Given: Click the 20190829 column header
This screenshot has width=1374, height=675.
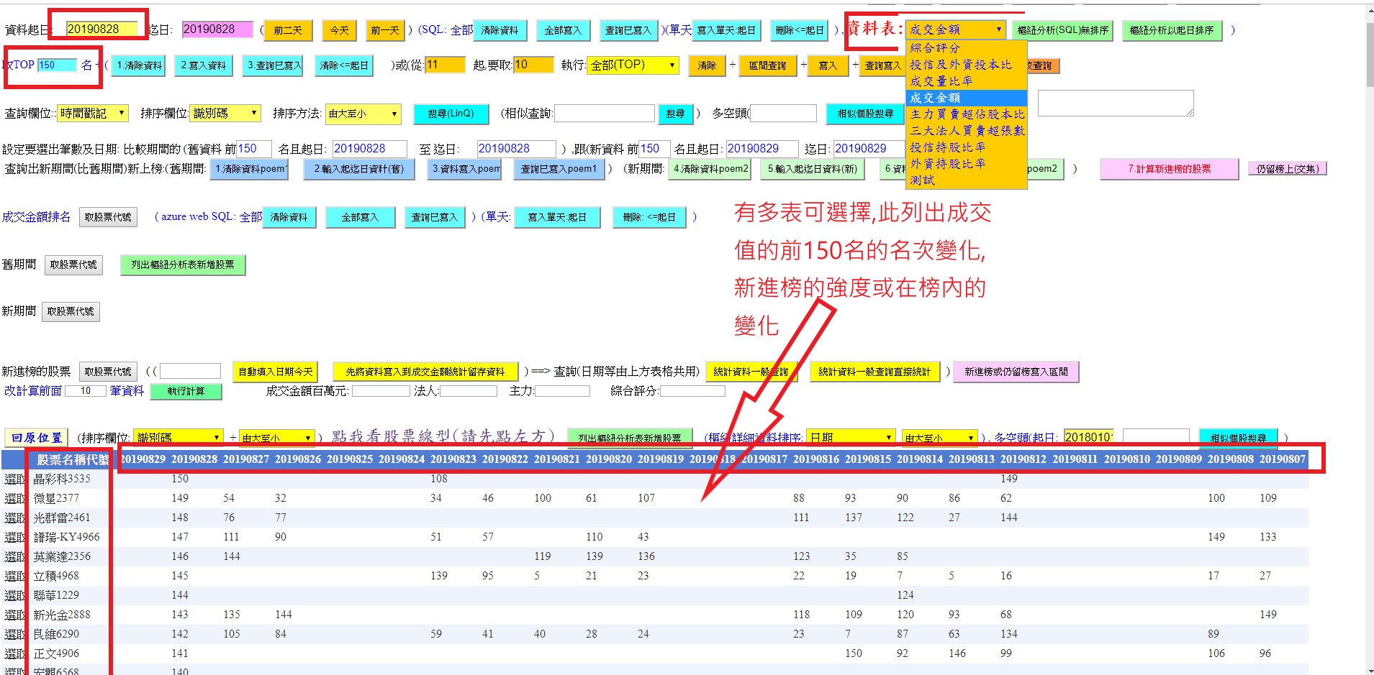Looking at the screenshot, I should 143,459.
